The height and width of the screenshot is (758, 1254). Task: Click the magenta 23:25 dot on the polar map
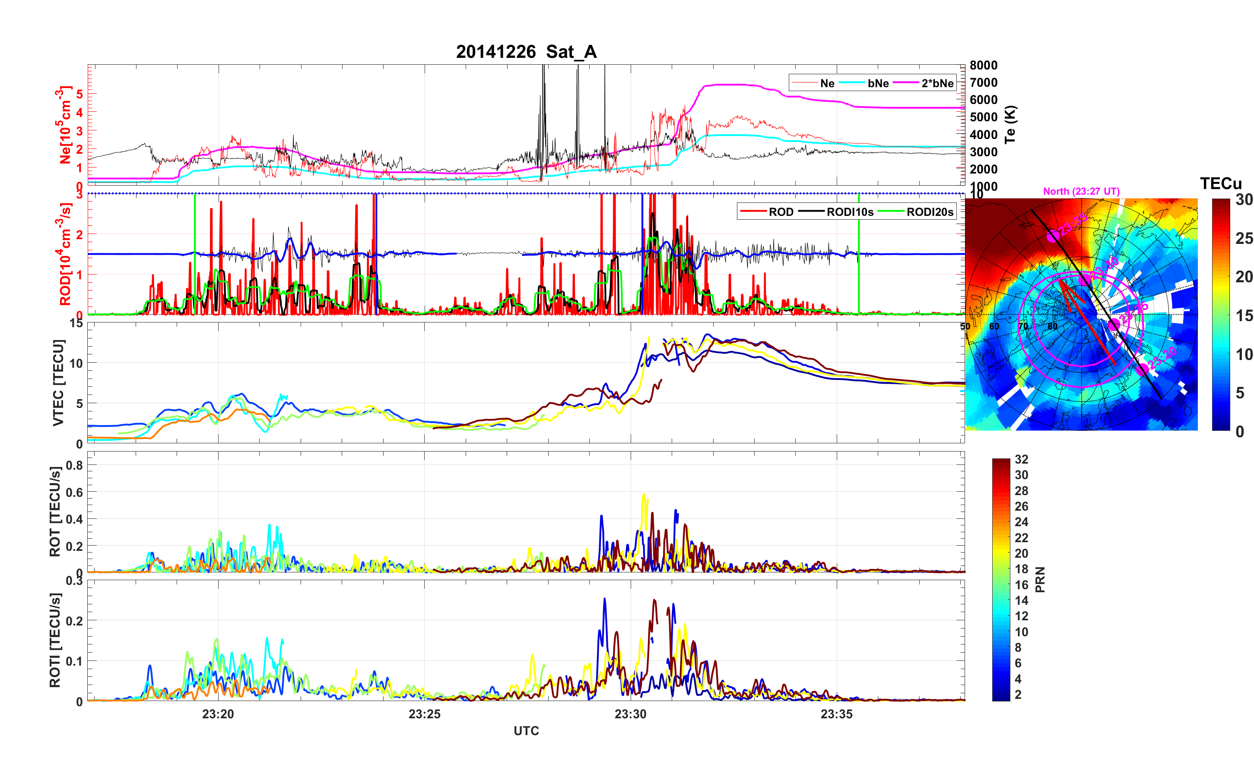pyautogui.click(x=1114, y=324)
